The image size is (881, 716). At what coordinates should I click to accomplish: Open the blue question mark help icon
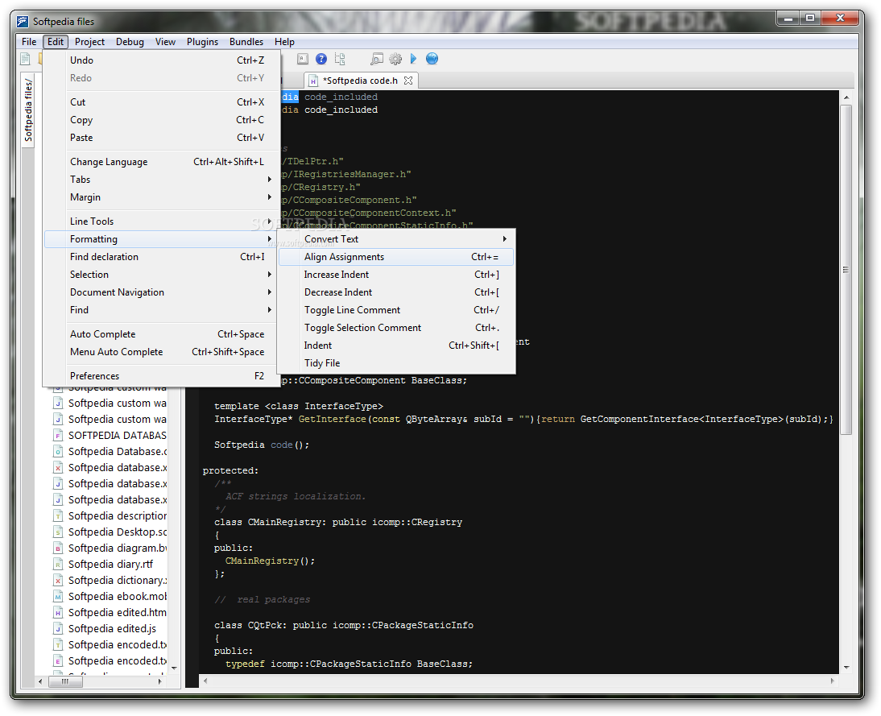[x=321, y=59]
